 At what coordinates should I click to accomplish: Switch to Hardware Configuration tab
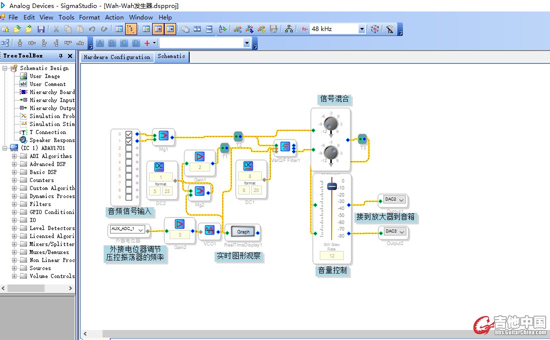[x=117, y=57]
